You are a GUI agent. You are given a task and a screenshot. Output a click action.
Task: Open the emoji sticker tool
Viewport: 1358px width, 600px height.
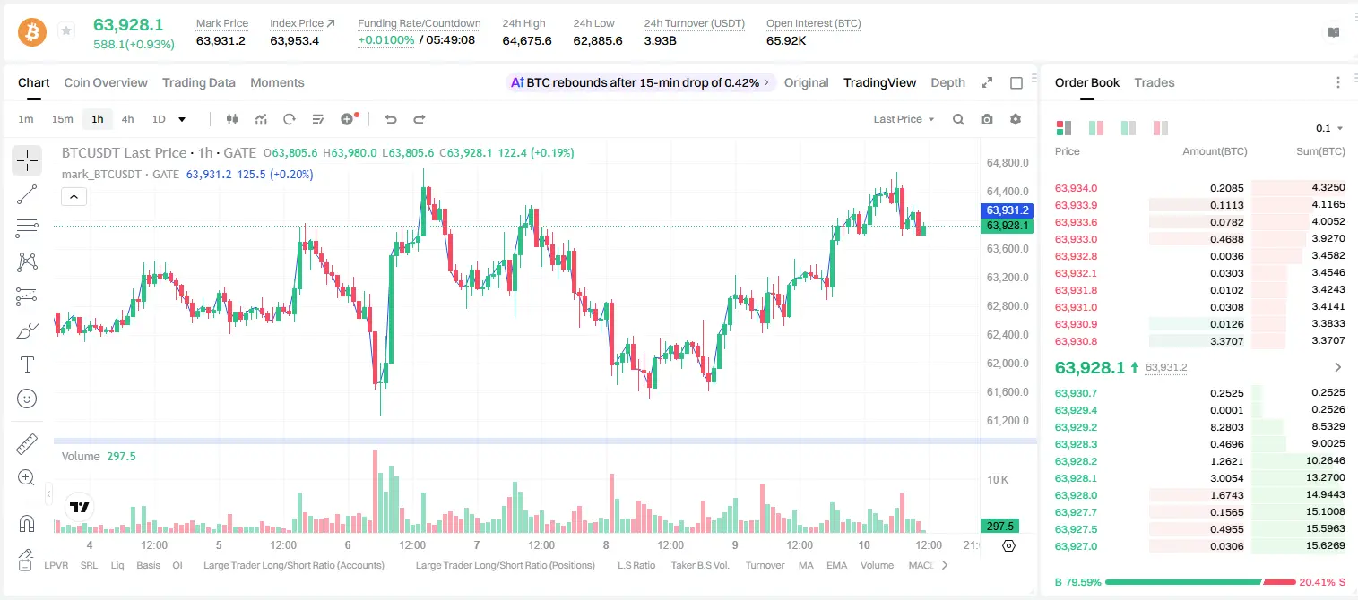click(27, 399)
